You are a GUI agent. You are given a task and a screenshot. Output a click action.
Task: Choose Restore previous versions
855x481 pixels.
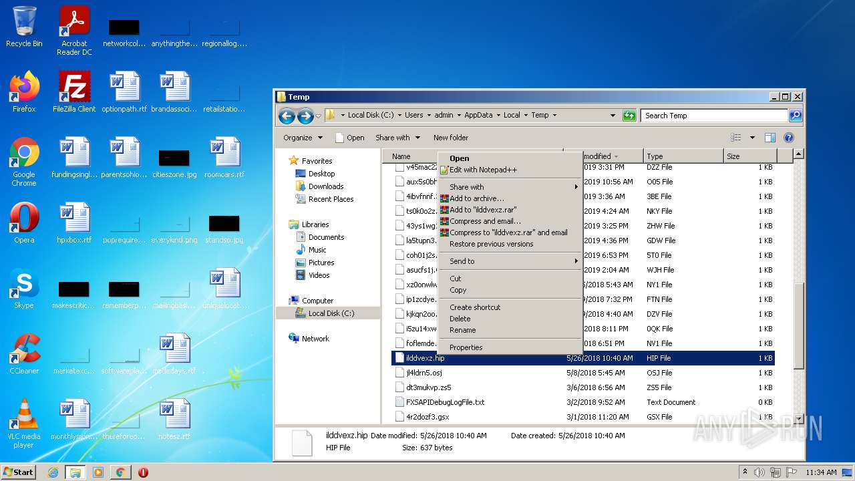[510, 244]
